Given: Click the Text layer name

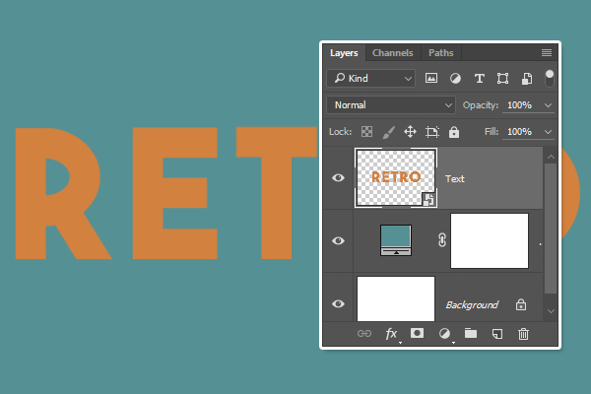Looking at the screenshot, I should click(454, 178).
